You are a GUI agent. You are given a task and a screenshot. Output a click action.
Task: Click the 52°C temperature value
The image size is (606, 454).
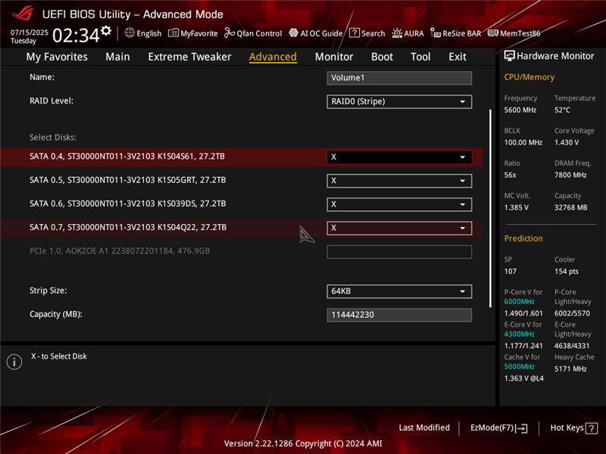[x=562, y=110]
